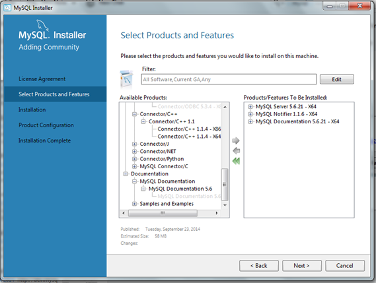Screen dimensions: 376x283
Task: Collapse the Documentation tree node
Action: click(126, 173)
